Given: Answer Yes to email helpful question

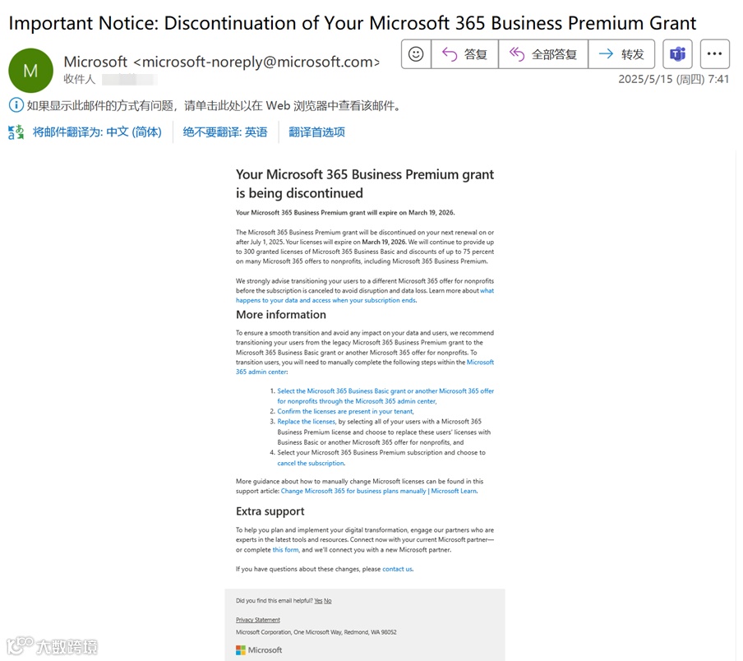Looking at the screenshot, I should coord(318,600).
